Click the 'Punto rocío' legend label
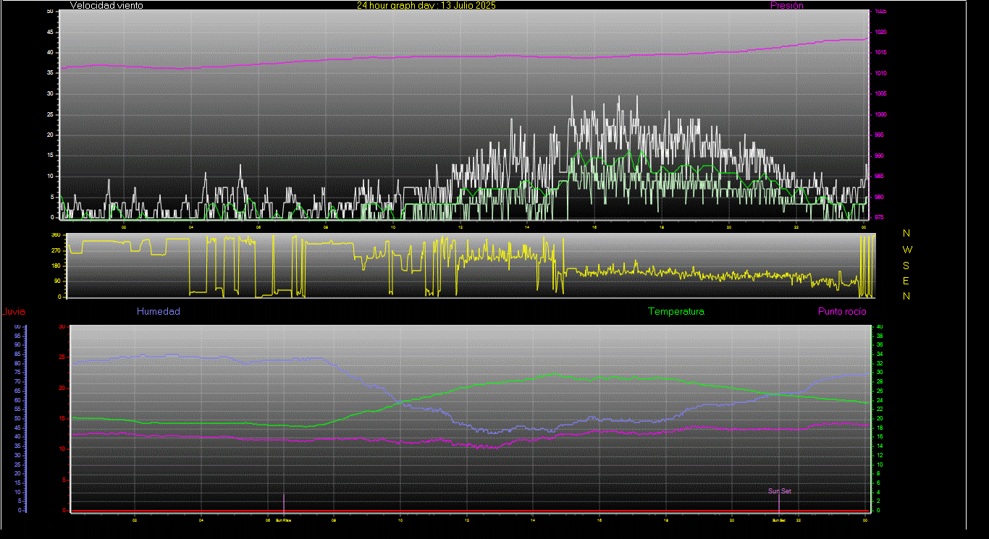 click(842, 312)
